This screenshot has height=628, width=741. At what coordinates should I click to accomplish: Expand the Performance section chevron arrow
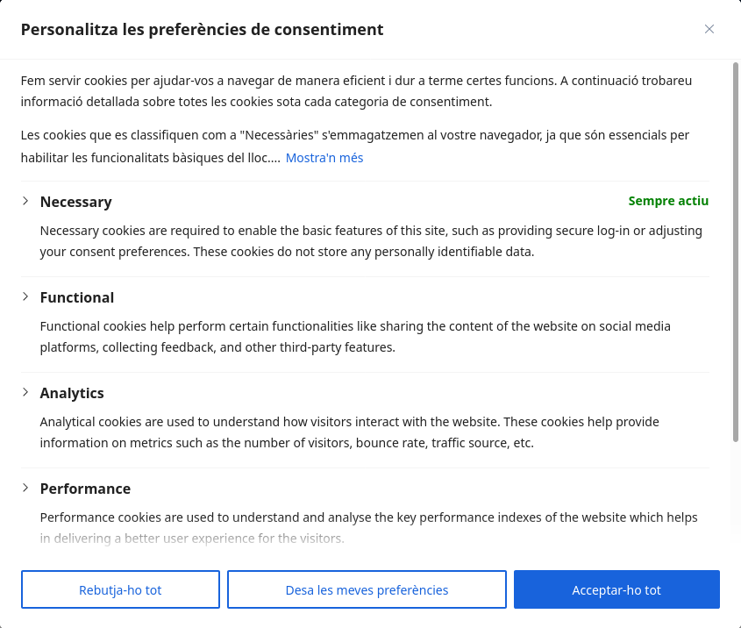(x=25, y=488)
